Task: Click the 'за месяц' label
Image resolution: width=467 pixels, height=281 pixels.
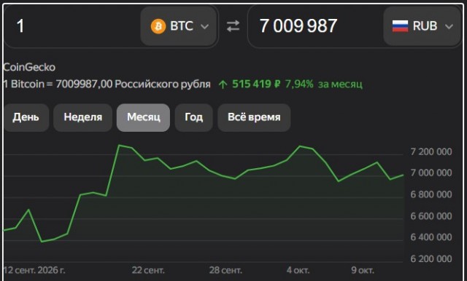Action: (340, 84)
